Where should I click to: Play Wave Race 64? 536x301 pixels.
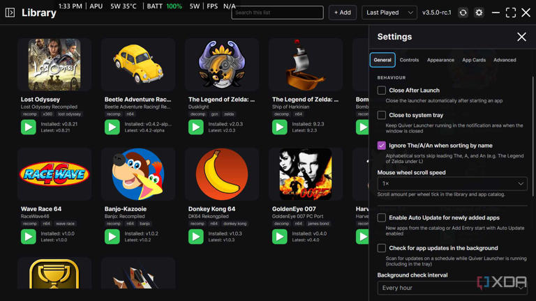(x=29, y=236)
